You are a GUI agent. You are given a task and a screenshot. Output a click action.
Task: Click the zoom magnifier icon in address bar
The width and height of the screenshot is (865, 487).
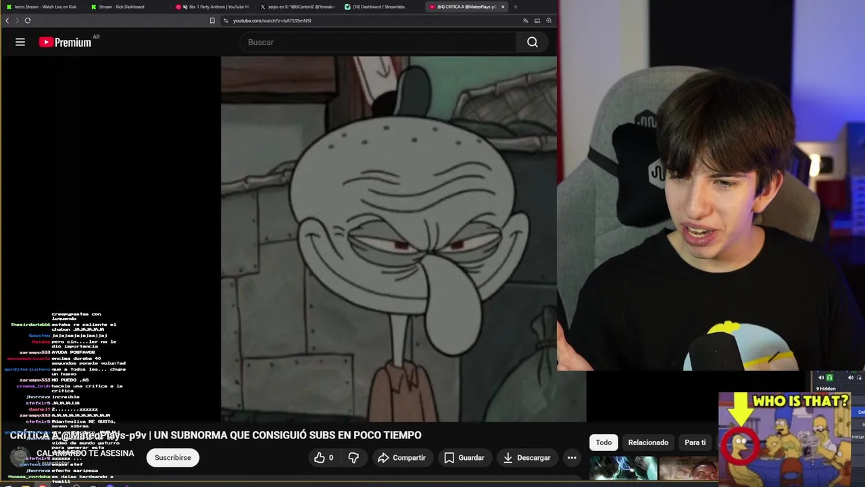point(549,20)
